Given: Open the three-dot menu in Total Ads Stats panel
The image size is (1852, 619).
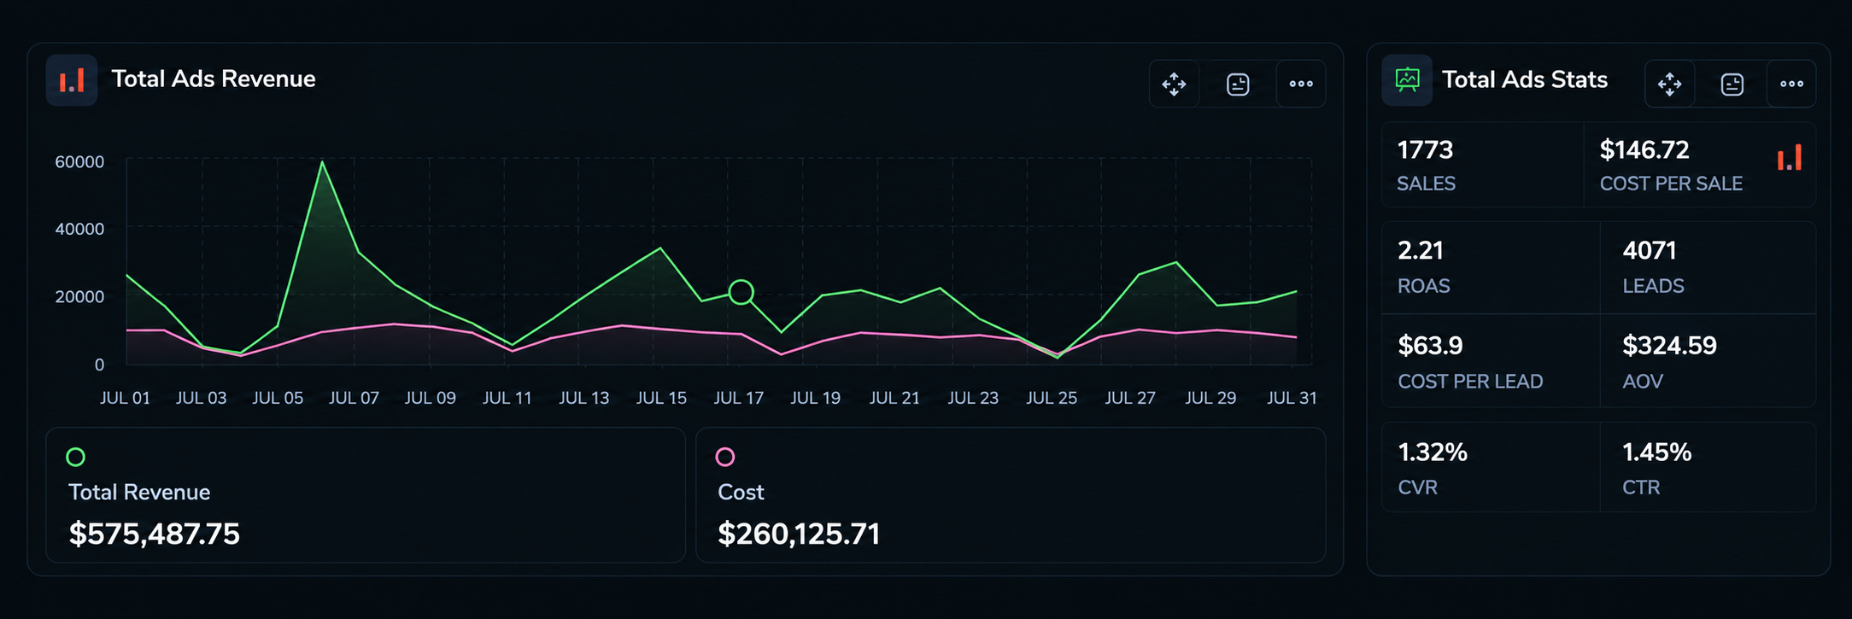Looking at the screenshot, I should (x=1791, y=84).
